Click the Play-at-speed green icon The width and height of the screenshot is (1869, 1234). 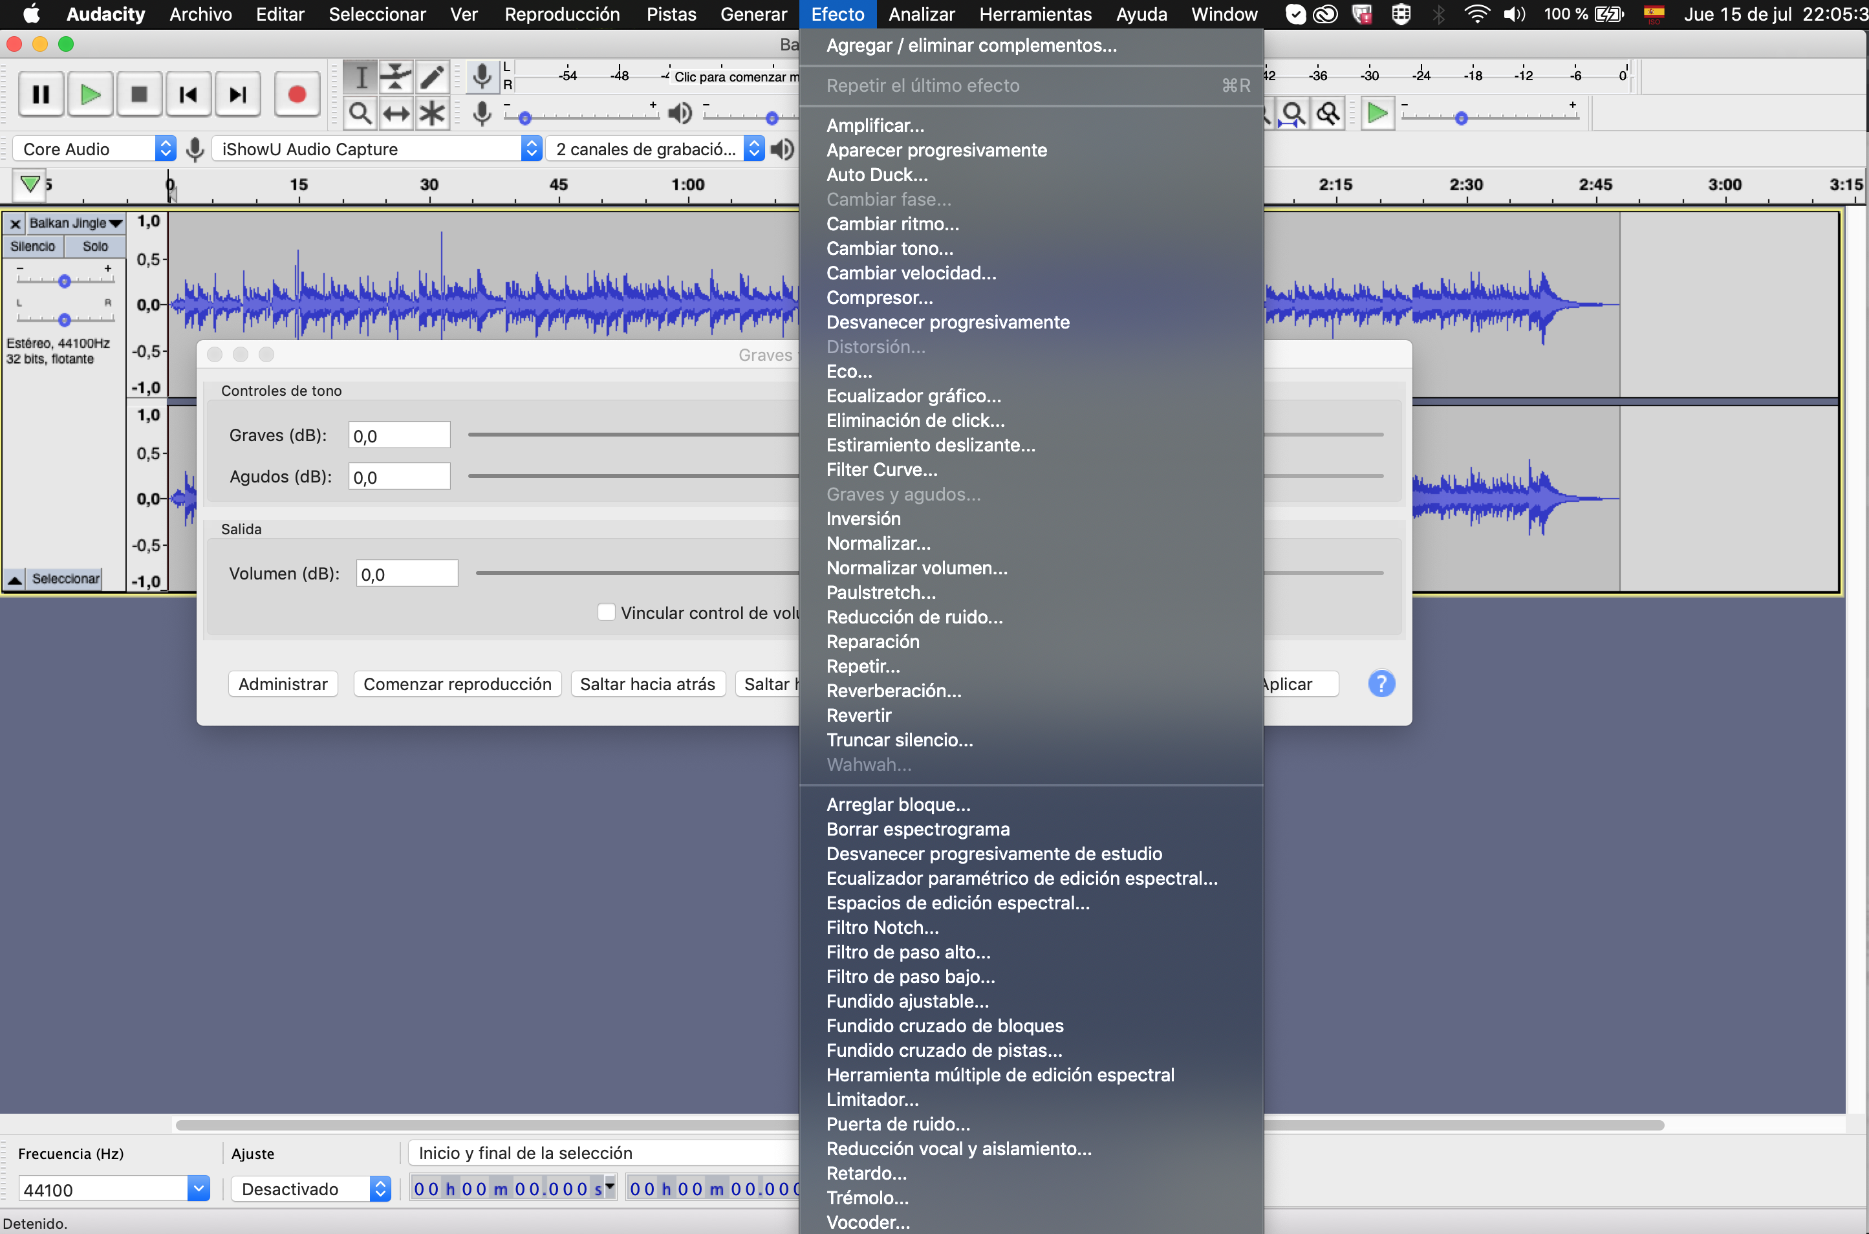pos(1377,113)
